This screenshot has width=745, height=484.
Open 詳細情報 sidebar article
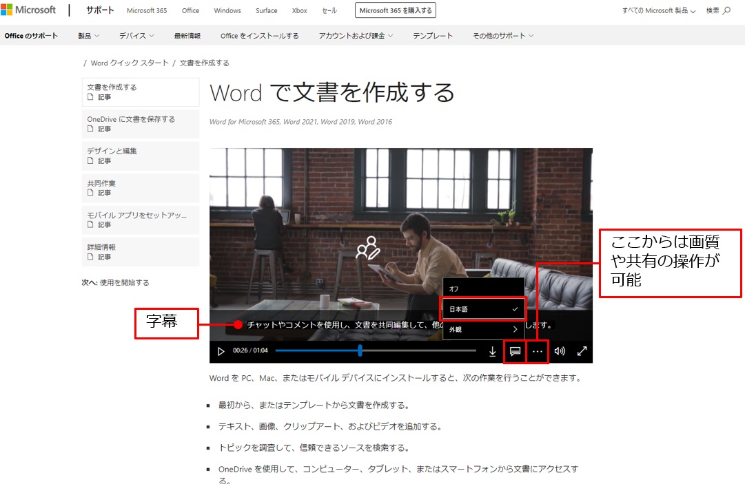141,251
